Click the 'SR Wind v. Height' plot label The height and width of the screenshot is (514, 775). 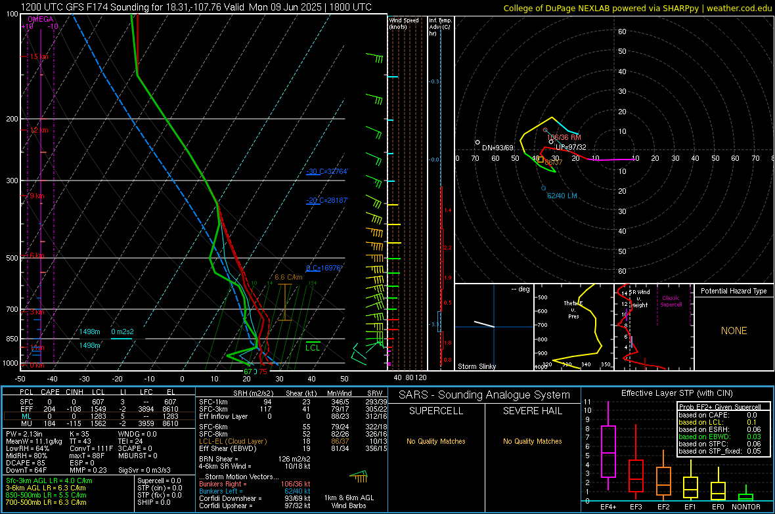pyautogui.click(x=640, y=299)
